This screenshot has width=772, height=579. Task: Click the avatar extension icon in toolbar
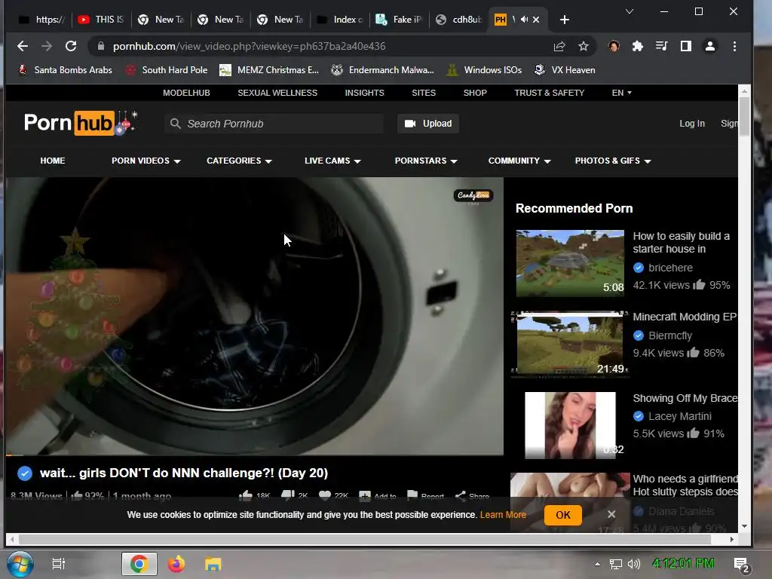coord(614,46)
